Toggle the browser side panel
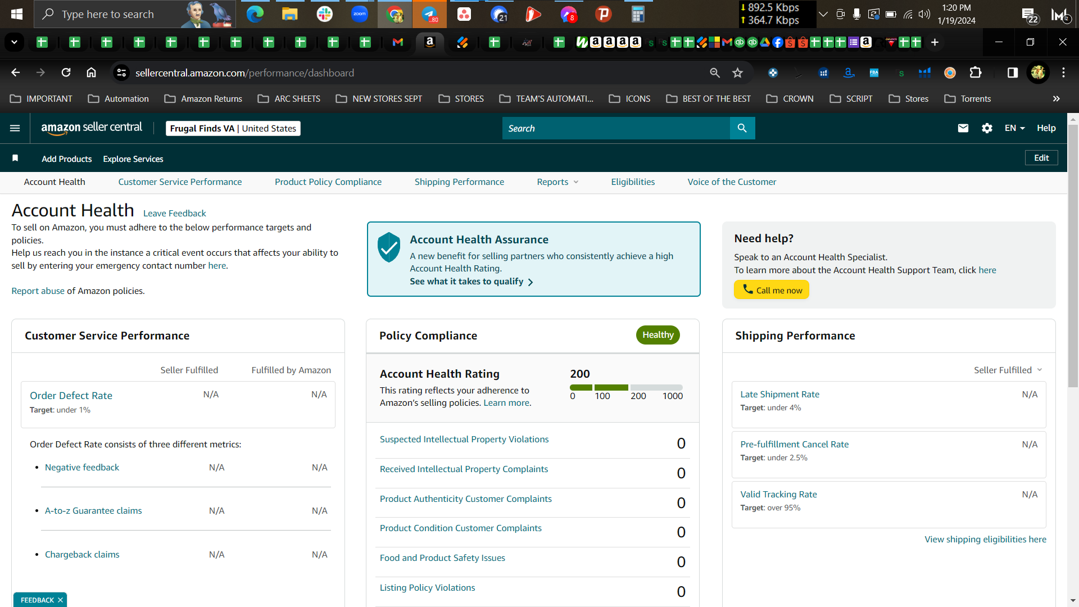The height and width of the screenshot is (607, 1079). [1012, 73]
